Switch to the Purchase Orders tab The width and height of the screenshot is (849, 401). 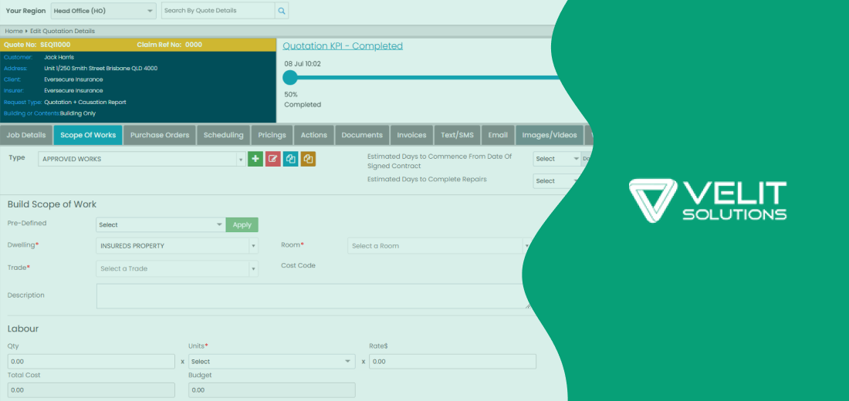click(x=160, y=135)
